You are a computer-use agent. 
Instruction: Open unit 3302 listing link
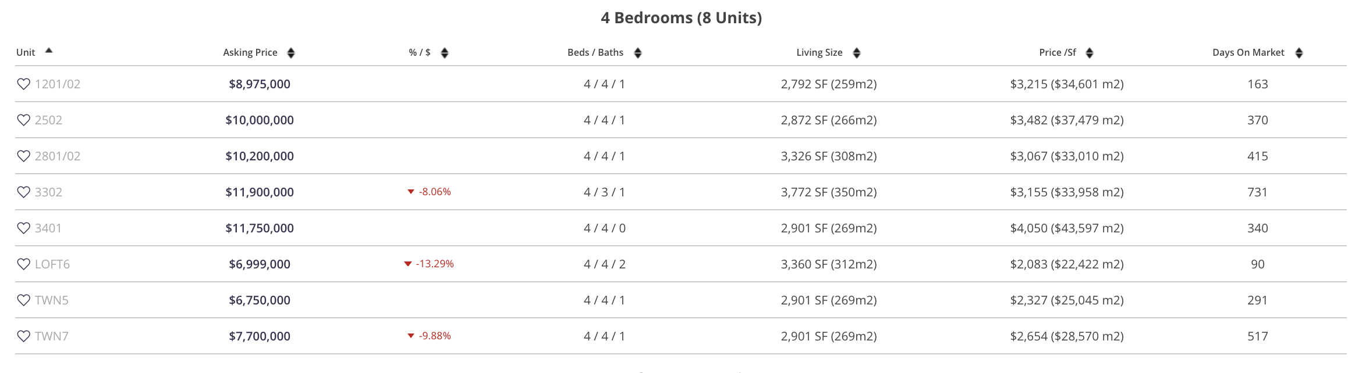click(x=48, y=192)
